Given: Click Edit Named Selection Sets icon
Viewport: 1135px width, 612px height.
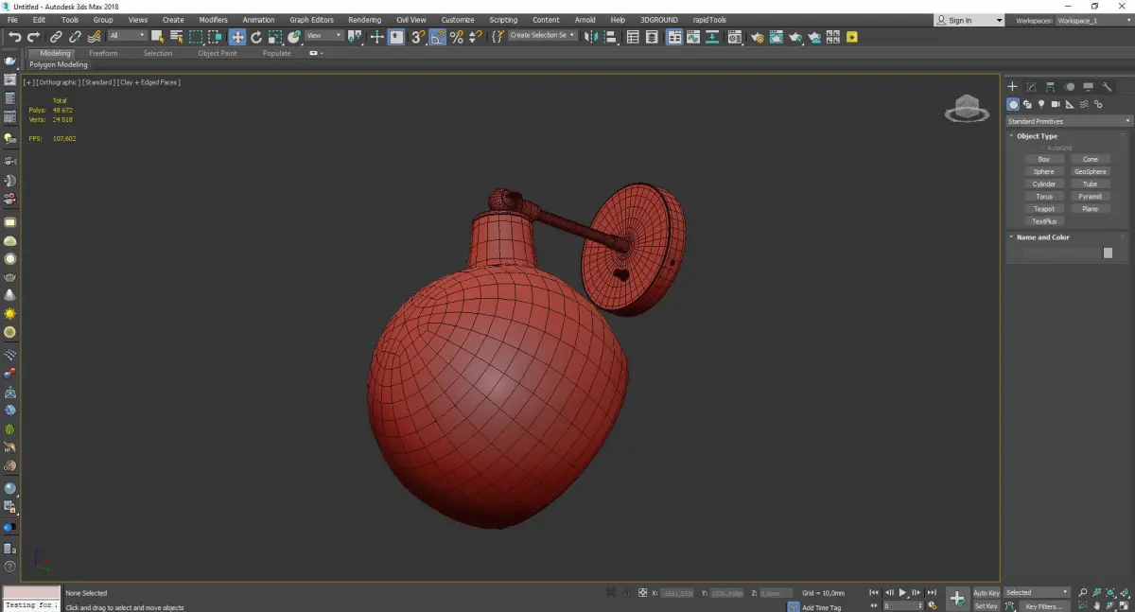Looking at the screenshot, I should coord(498,37).
